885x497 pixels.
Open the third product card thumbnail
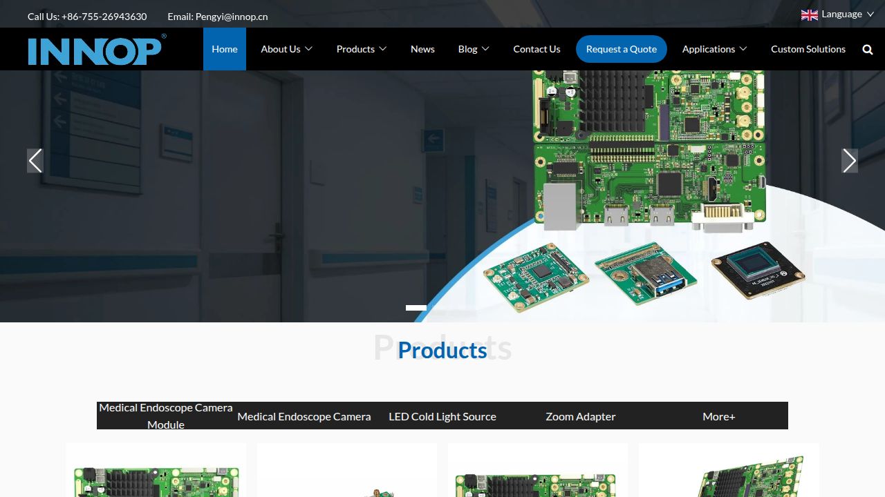pos(538,470)
